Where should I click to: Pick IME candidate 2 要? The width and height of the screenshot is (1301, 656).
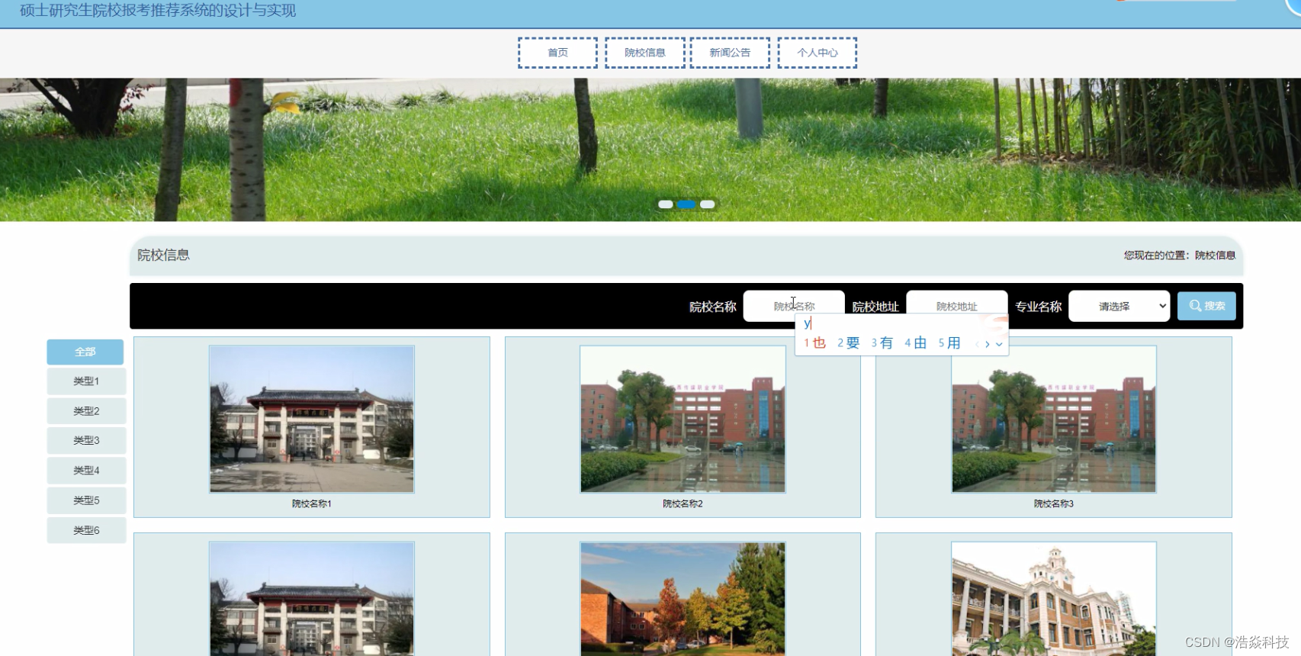click(x=848, y=343)
